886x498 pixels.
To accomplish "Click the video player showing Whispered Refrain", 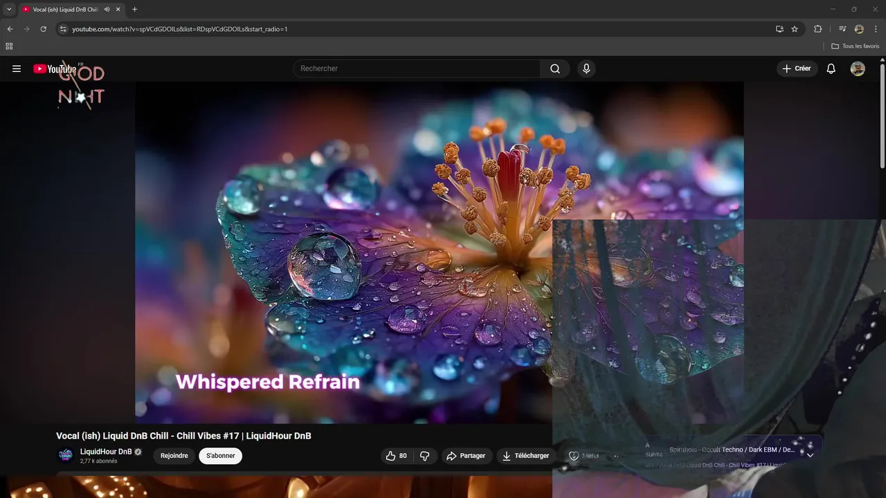I will 440,252.
